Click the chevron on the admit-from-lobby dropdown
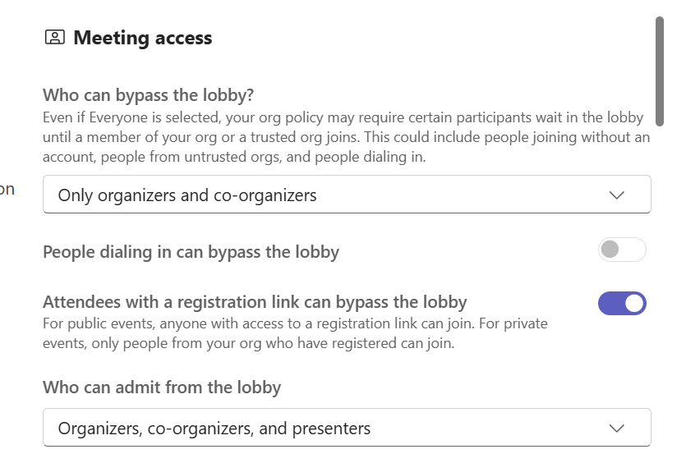The width and height of the screenshot is (686, 463). pos(616,428)
